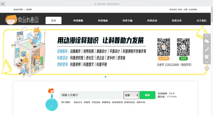Open the 食育网 link in the top bar

[x=29, y=10]
